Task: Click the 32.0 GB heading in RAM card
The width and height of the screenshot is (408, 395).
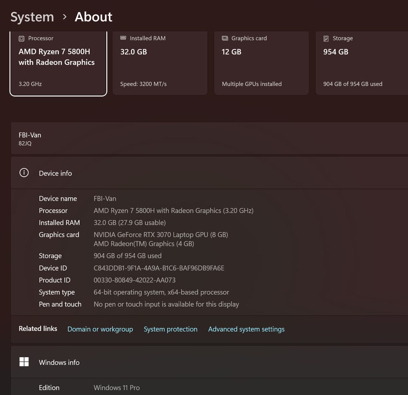Action: click(133, 52)
